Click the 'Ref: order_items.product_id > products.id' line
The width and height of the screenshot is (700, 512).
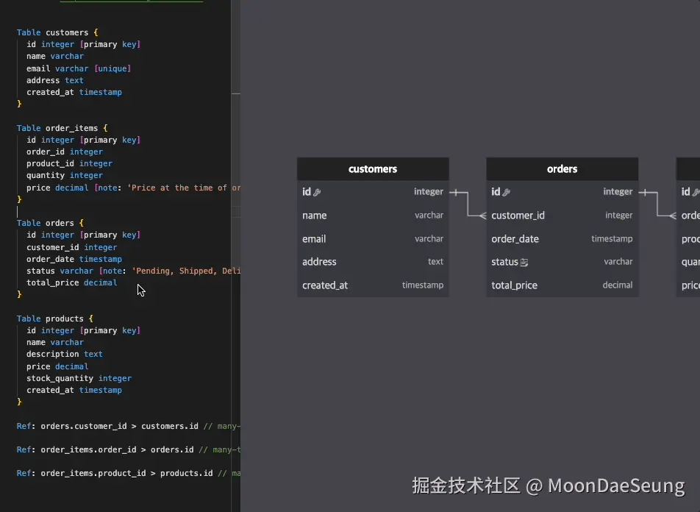[129, 474]
